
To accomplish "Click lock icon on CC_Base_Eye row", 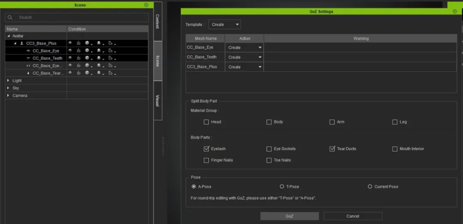I will point(78,50).
